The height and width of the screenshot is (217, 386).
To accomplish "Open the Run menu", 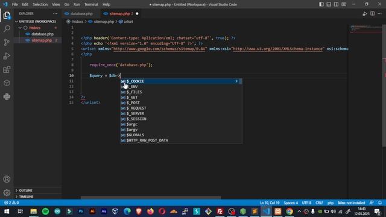I will [77, 4].
